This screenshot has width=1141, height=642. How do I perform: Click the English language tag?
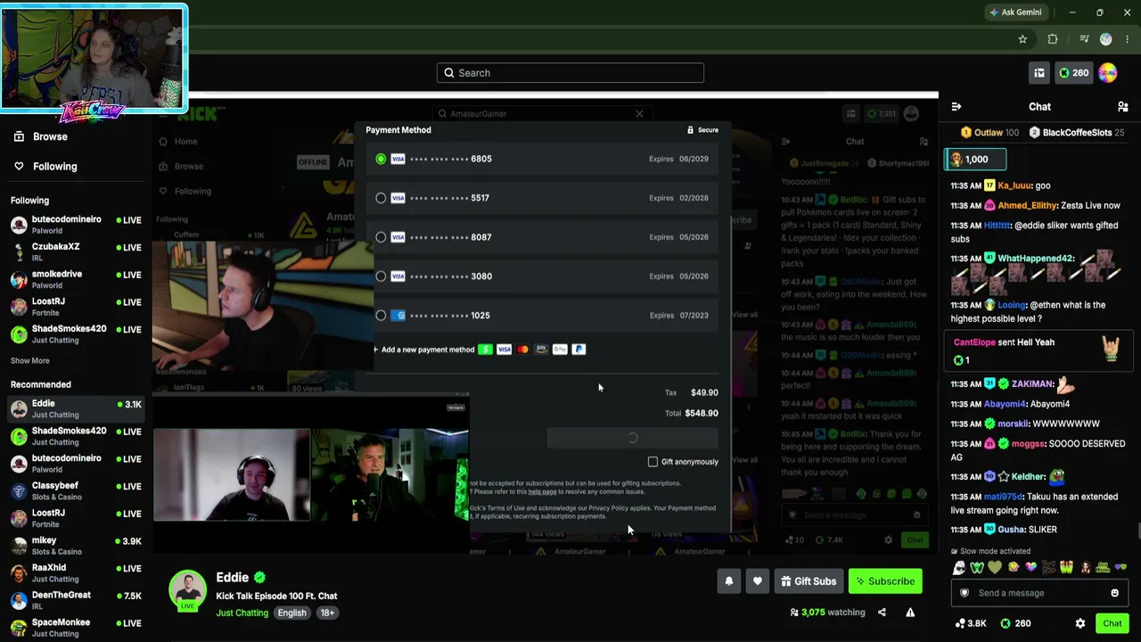(291, 613)
